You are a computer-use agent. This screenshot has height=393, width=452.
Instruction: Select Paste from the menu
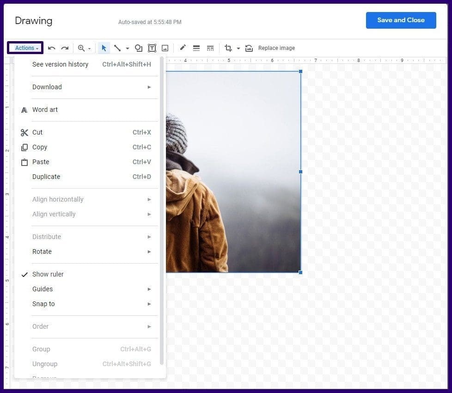[x=90, y=162]
